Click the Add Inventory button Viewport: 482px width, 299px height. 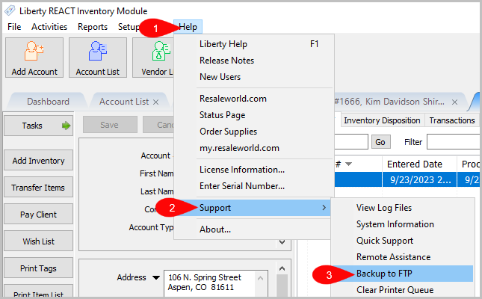38,161
